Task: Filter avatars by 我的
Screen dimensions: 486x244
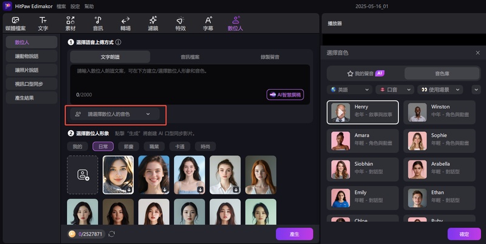Action: pyautogui.click(x=78, y=147)
